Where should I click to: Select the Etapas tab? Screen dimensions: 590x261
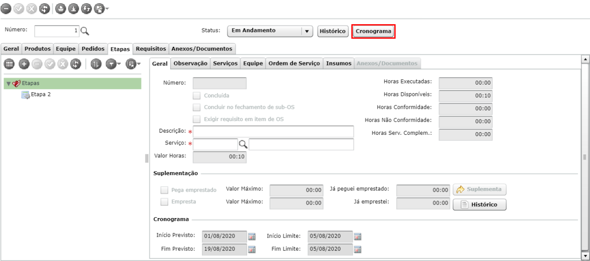[x=120, y=49]
